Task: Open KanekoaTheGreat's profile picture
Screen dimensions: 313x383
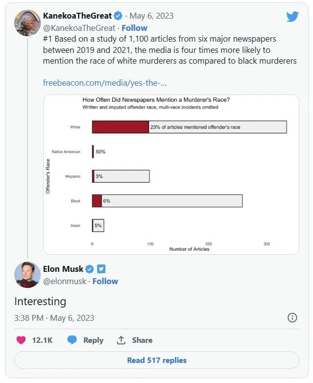Action: pyautogui.click(x=27, y=22)
